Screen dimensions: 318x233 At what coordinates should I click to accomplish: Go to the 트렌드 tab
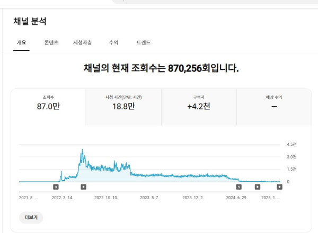[143, 42]
